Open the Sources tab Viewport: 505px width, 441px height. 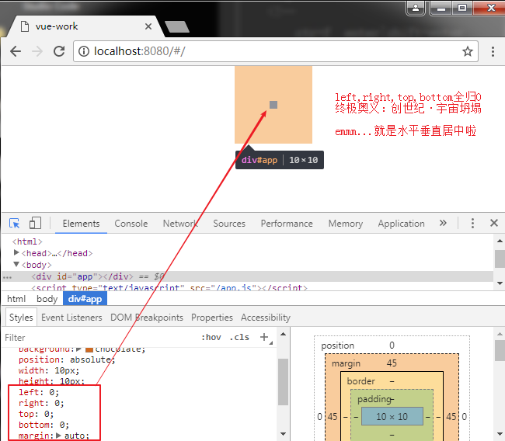coord(229,224)
